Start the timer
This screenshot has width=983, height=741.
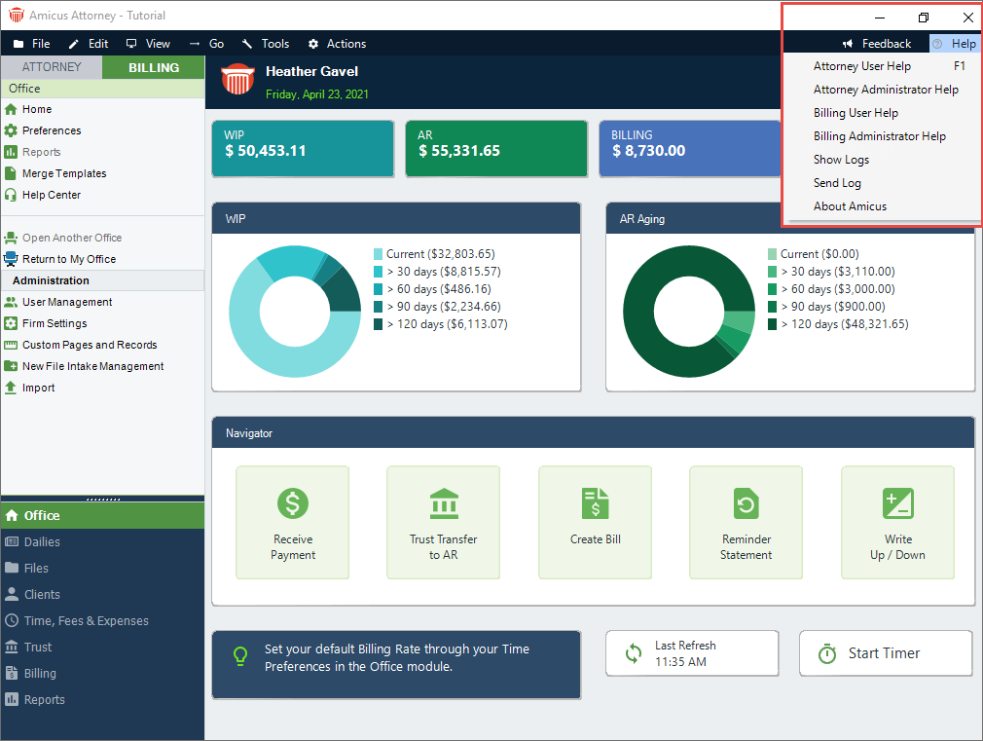click(x=885, y=653)
